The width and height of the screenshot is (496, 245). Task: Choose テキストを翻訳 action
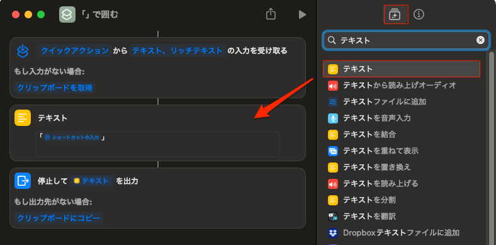click(402, 217)
